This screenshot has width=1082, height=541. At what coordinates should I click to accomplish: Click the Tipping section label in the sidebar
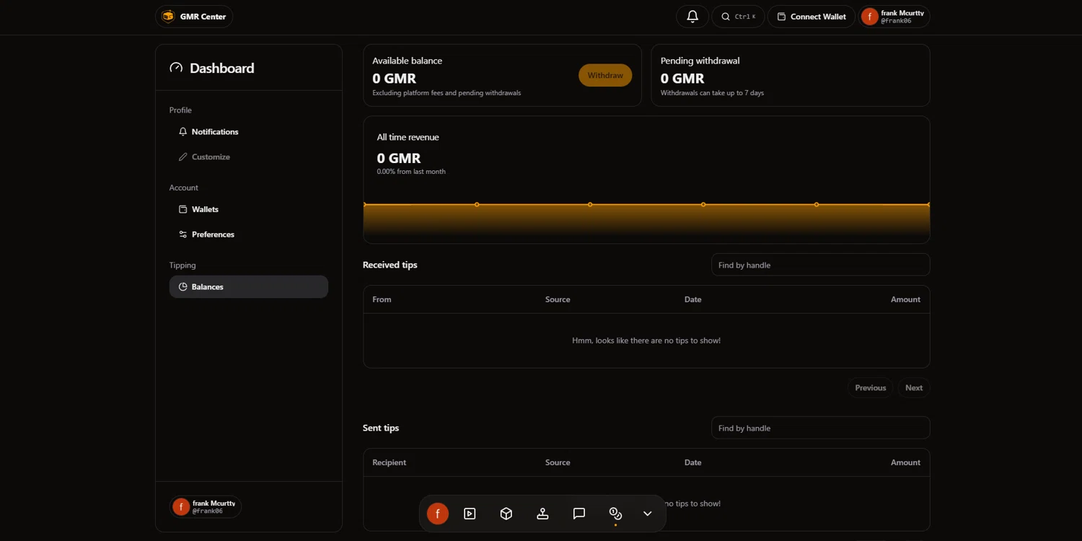pyautogui.click(x=182, y=265)
